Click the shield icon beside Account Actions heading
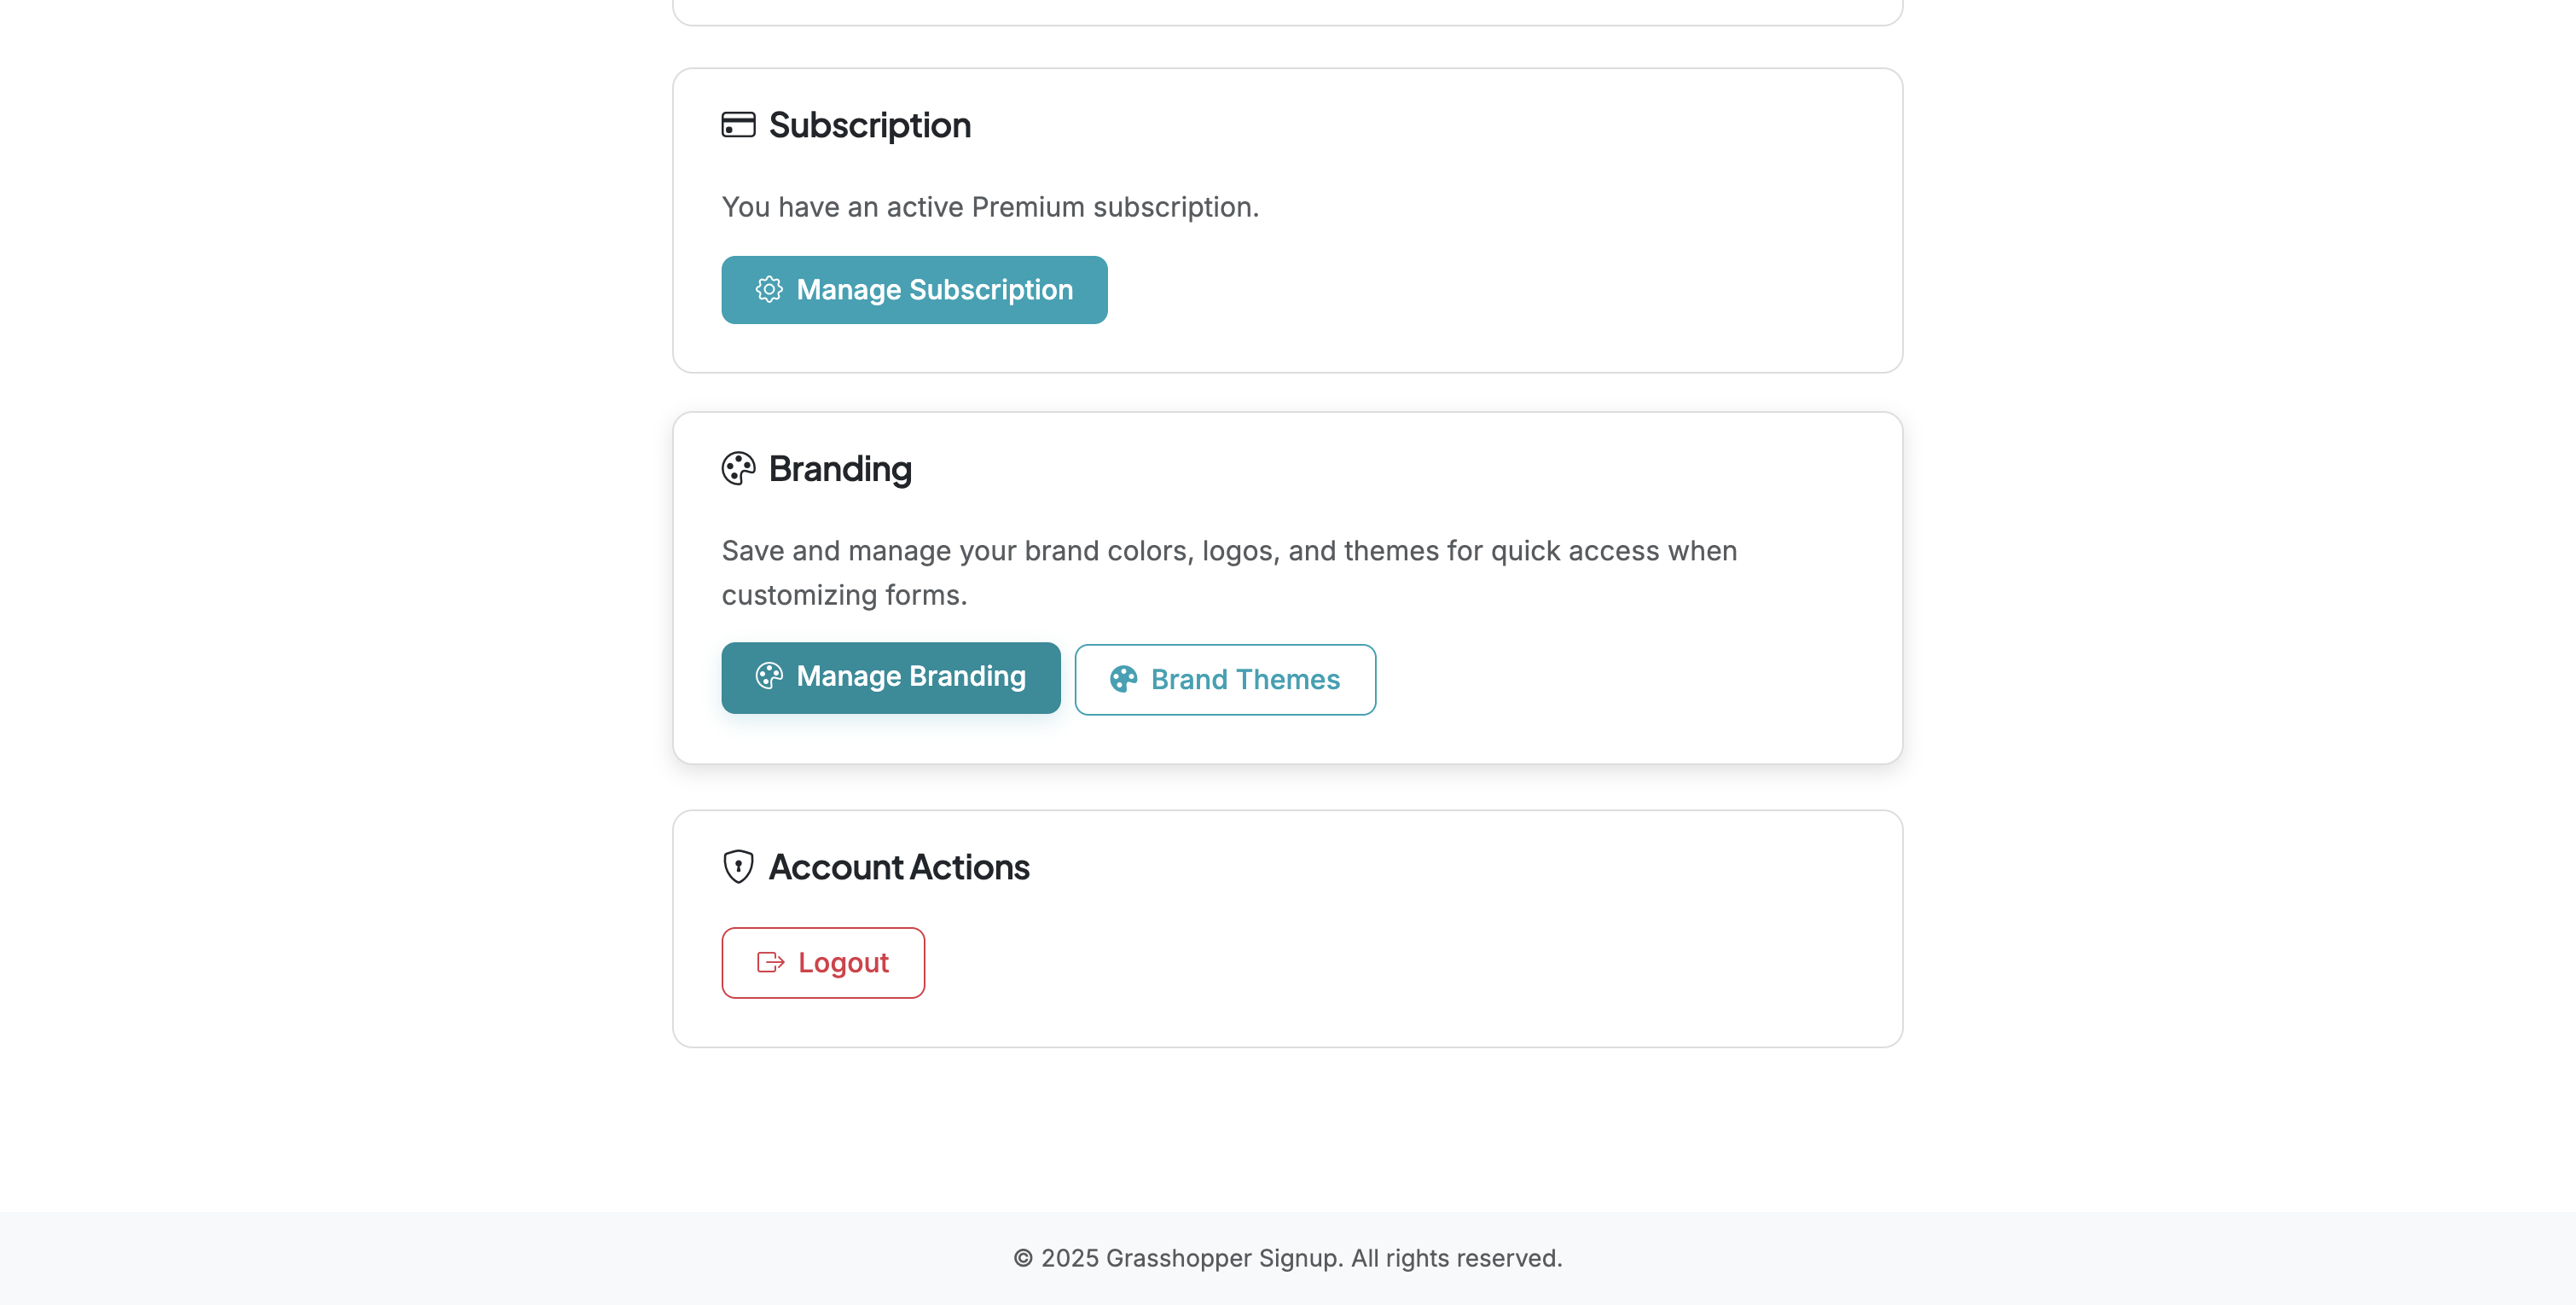Image resolution: width=2576 pixels, height=1305 pixels. pyautogui.click(x=738, y=867)
